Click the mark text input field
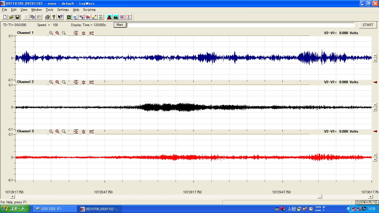The width and height of the screenshot is (379, 213). [x=241, y=25]
